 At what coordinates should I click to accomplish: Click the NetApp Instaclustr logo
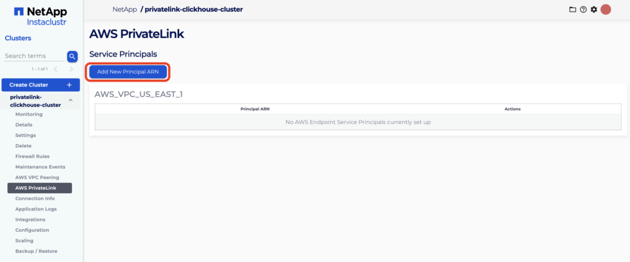click(x=40, y=16)
